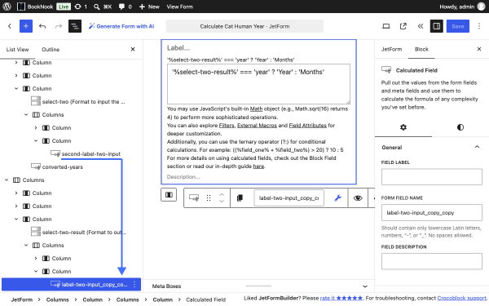Collapse Columns under select-two-result
The height and width of the screenshot is (306, 489).
tap(26, 245)
